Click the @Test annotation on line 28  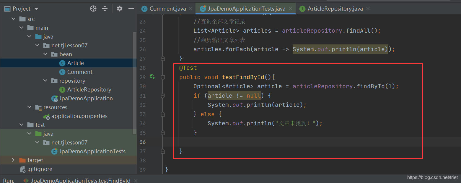188,68
